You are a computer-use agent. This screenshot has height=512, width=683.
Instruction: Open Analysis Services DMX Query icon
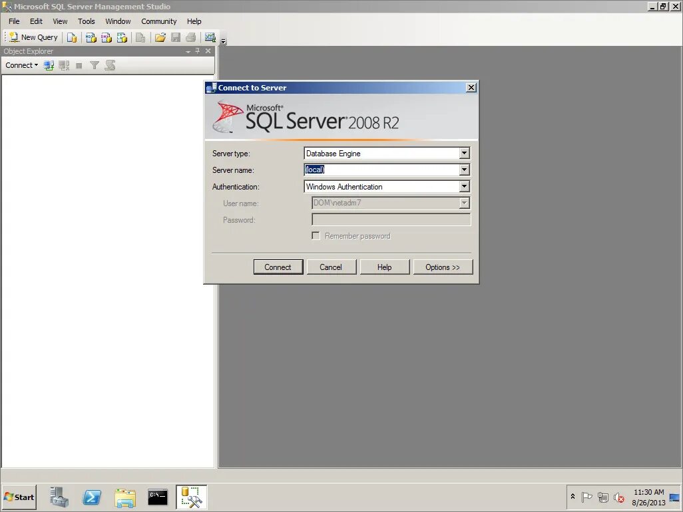click(x=107, y=38)
